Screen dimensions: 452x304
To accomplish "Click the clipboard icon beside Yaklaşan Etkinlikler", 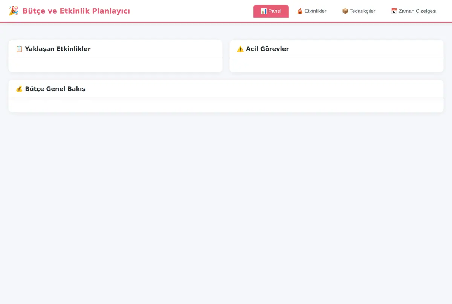I will click(19, 49).
